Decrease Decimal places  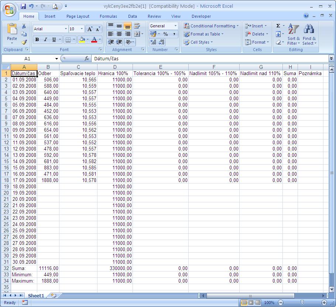[x=161, y=42]
